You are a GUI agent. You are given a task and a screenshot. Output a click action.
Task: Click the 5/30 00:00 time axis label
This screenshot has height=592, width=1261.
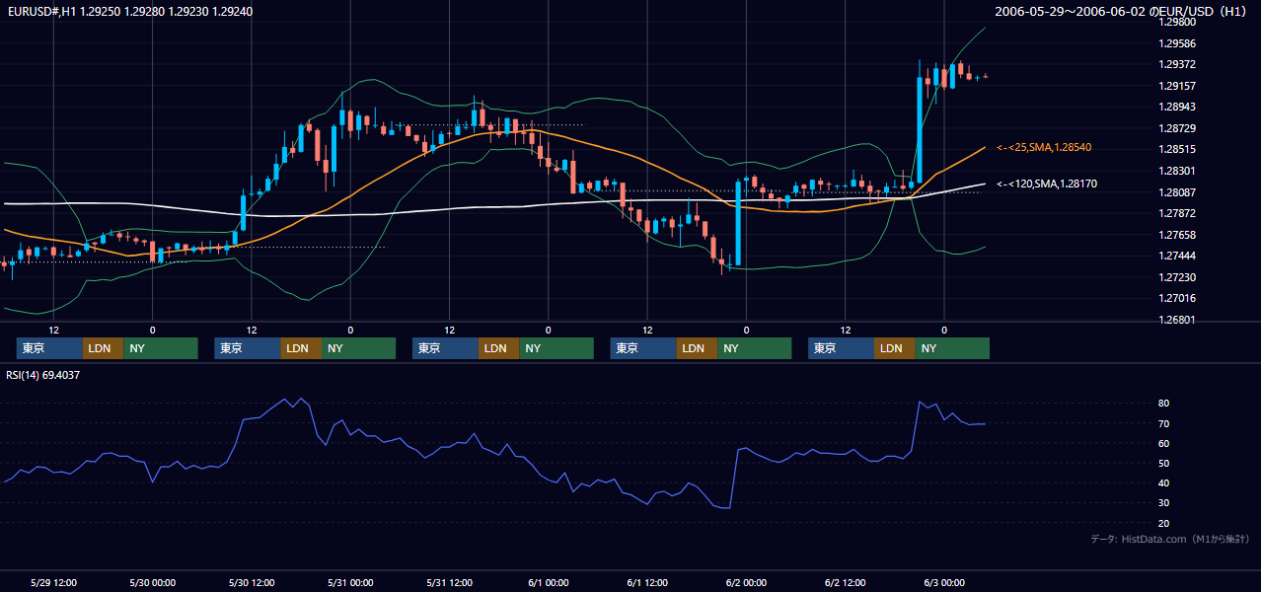[x=153, y=582]
